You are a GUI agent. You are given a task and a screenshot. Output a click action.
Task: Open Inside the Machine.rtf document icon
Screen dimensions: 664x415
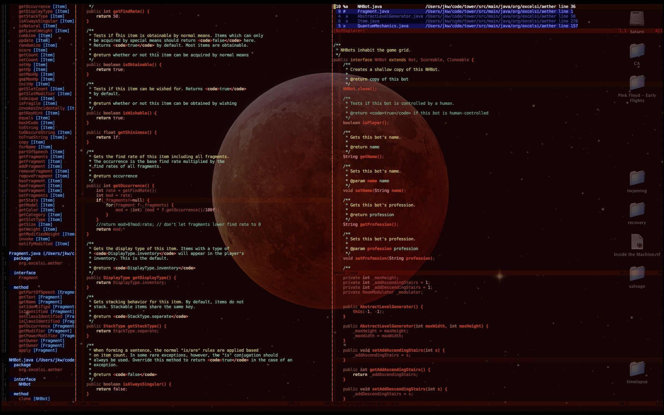[x=637, y=242]
